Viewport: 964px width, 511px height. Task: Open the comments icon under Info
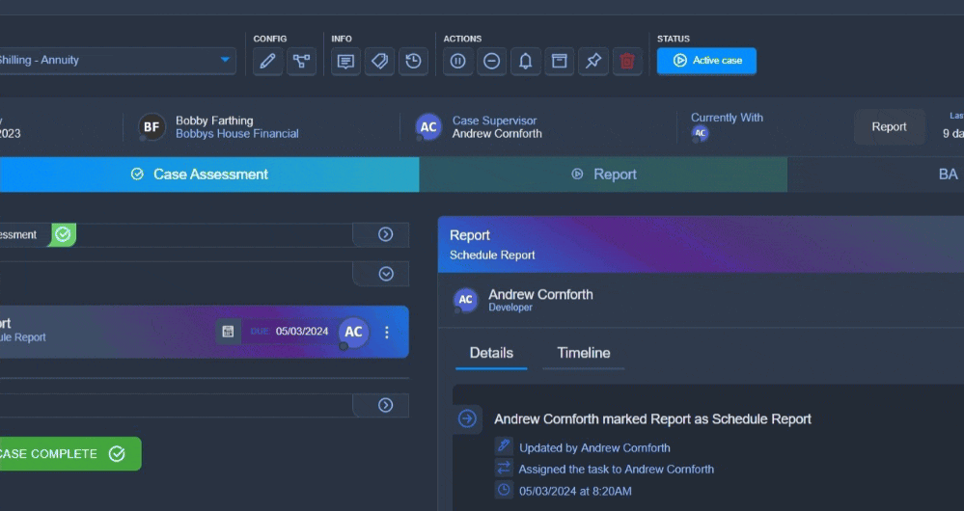point(345,61)
